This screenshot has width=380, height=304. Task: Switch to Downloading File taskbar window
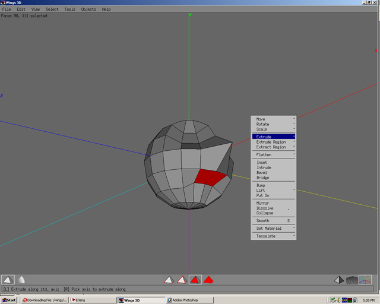tap(45, 300)
